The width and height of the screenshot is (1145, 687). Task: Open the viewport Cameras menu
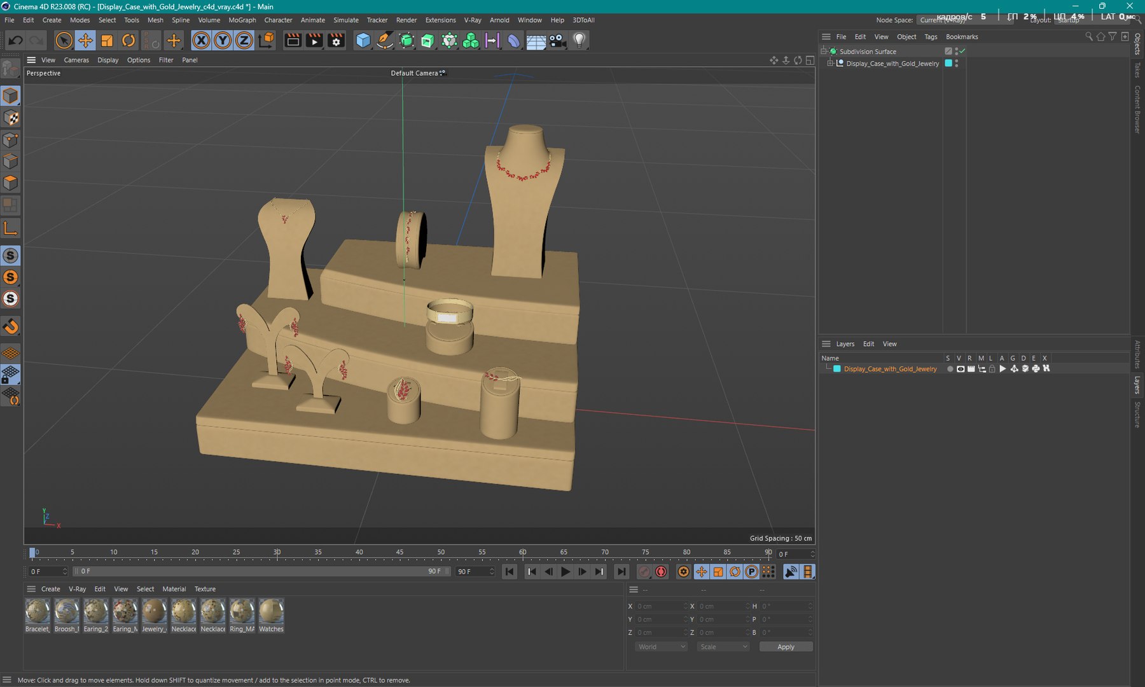pos(76,60)
